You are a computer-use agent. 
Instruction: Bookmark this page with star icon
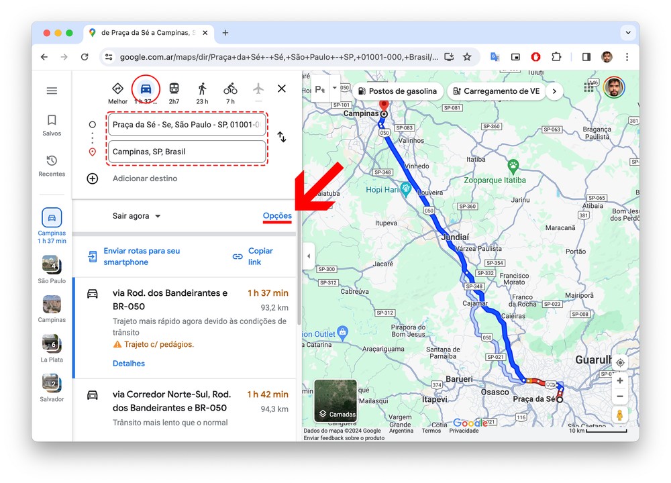click(x=467, y=57)
